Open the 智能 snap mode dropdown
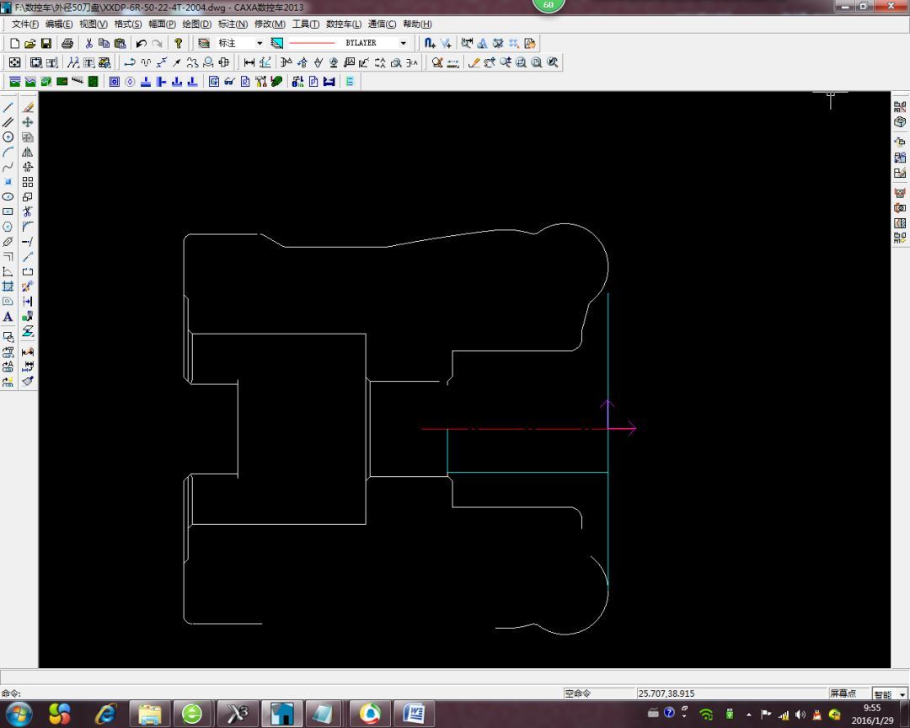Viewport: 910px width, 728px height. 901,694
